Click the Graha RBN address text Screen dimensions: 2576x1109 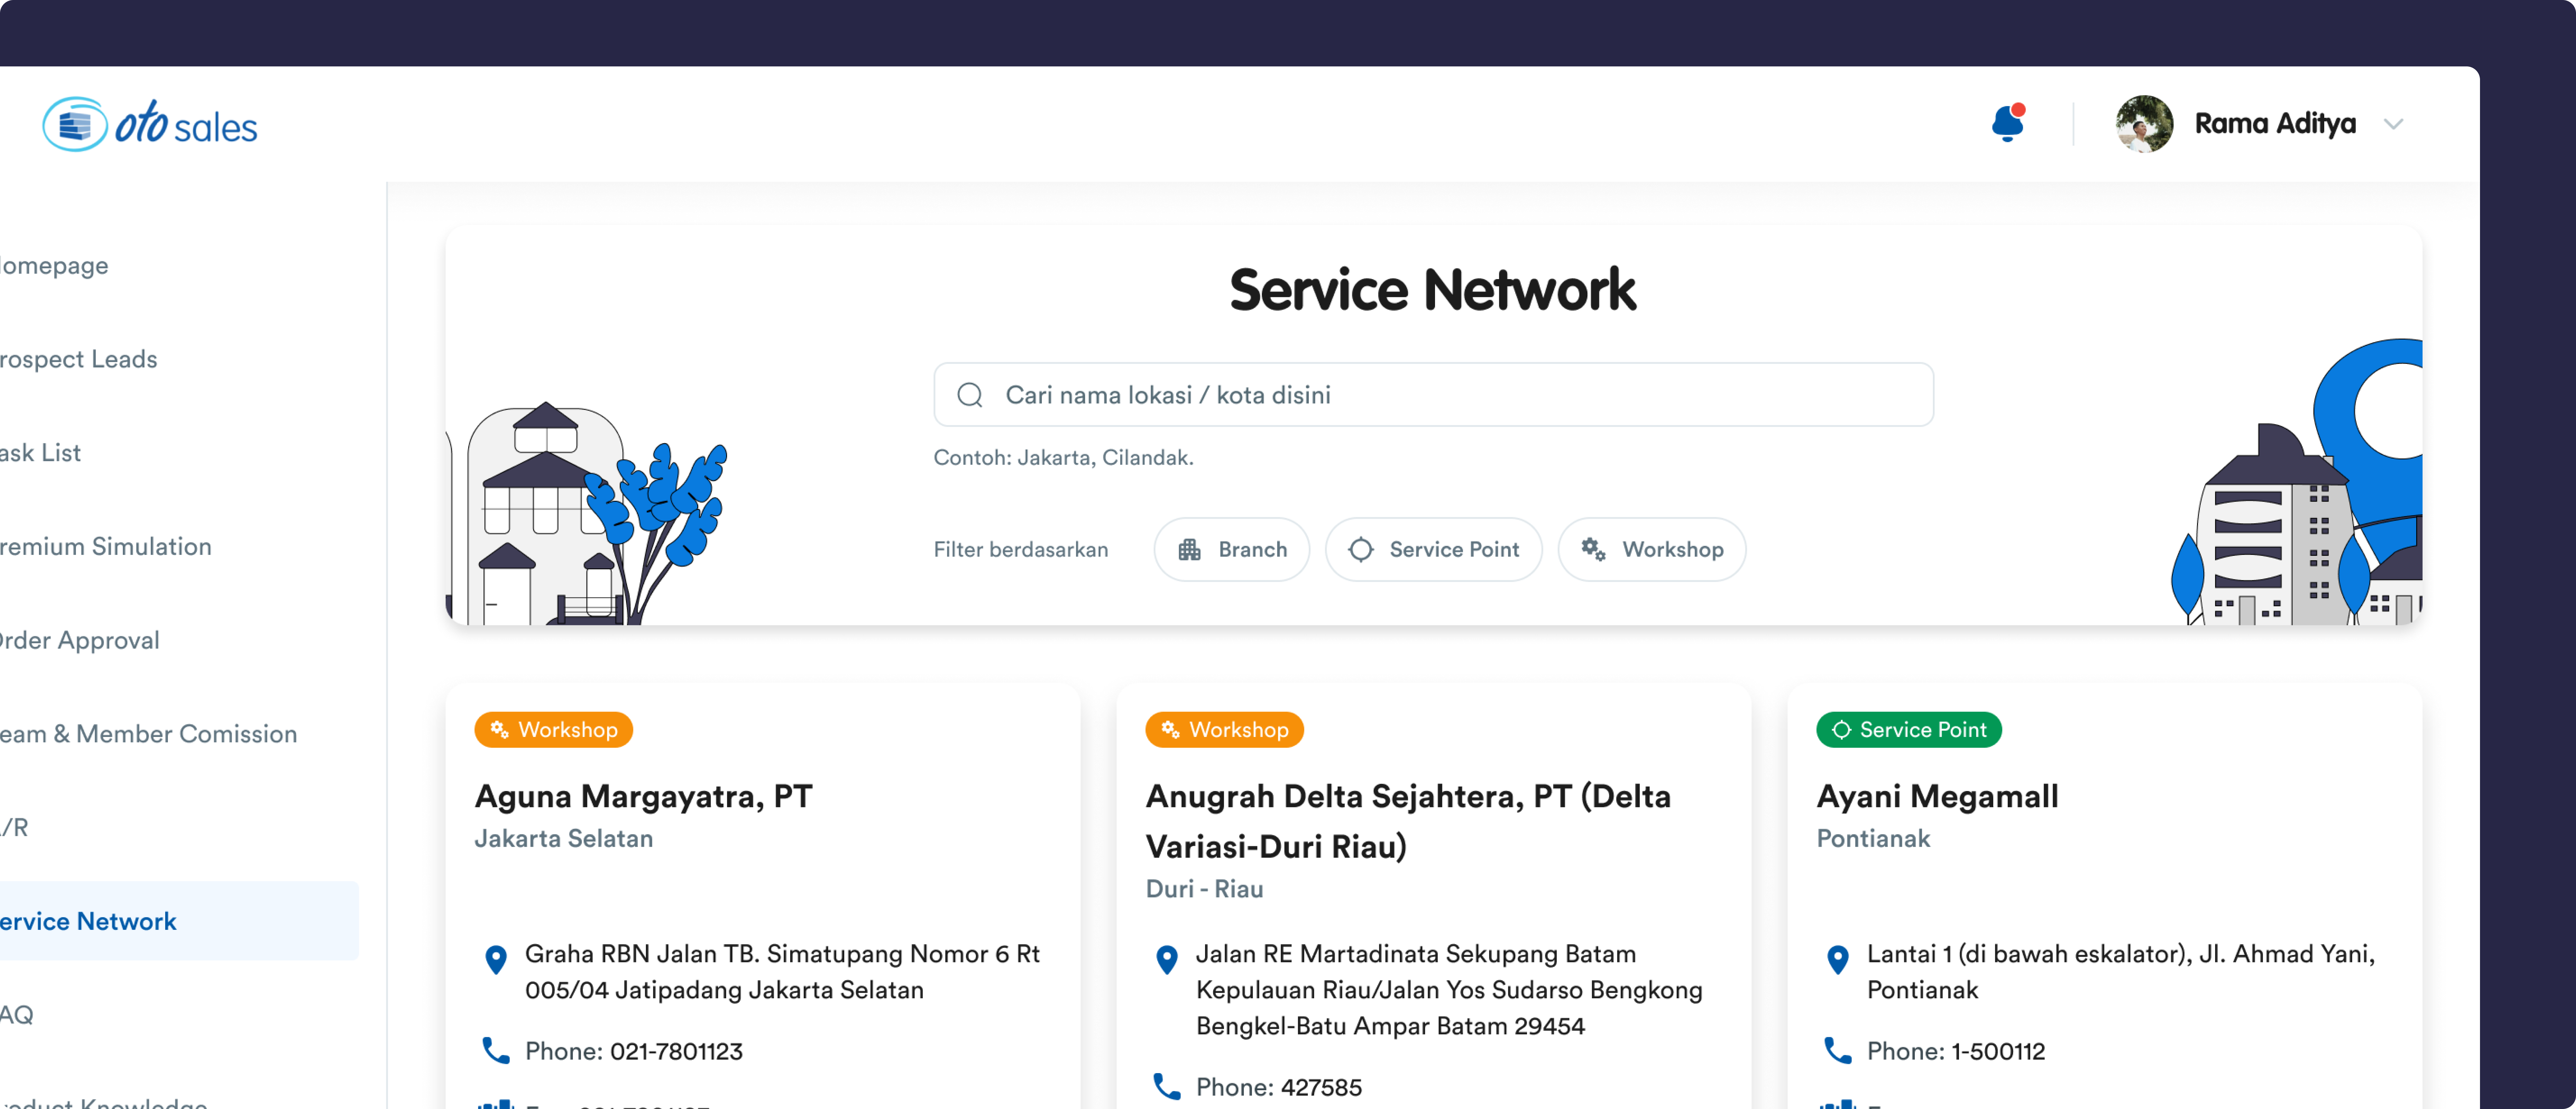(x=783, y=972)
